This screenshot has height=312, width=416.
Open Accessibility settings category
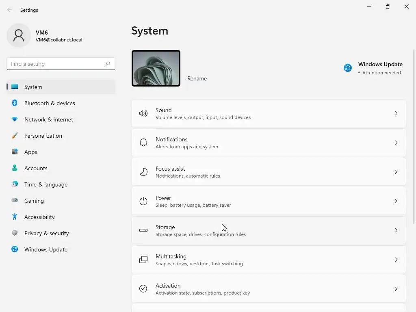[x=39, y=217]
